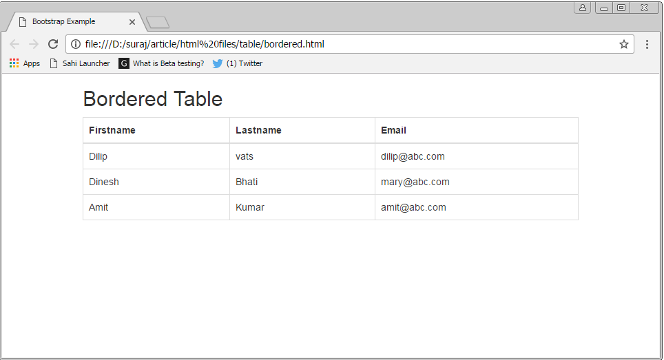664x360 pixels.
Task: Open the Chrome three-dot menu
Action: click(647, 44)
